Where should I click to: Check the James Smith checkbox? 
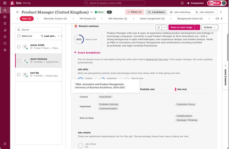coord(19,47)
